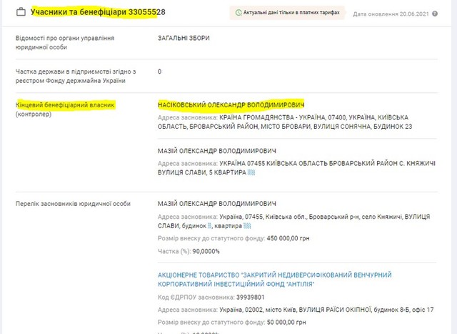Click the masked house number after 'будинок'

point(208,225)
